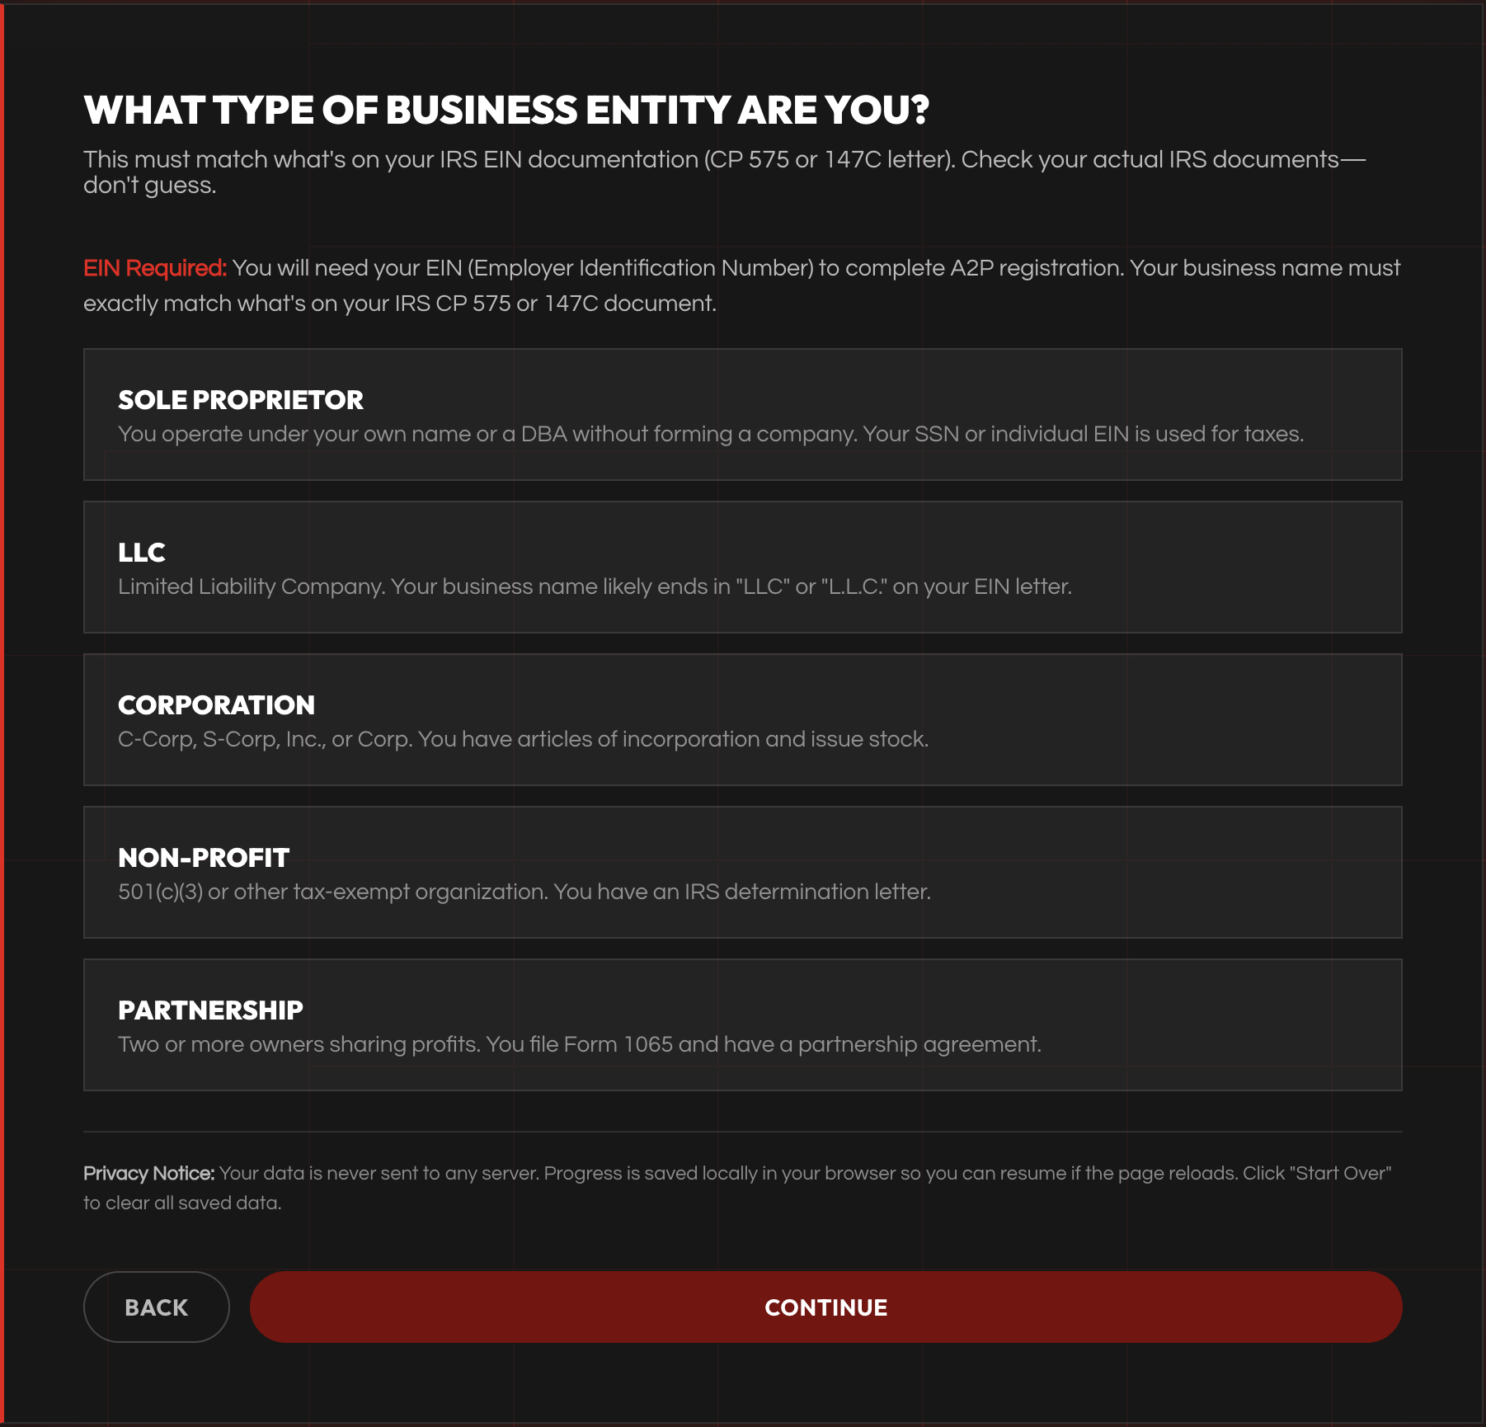
Task: Click the 501(c)(3) tax-exempt description
Action: (524, 892)
